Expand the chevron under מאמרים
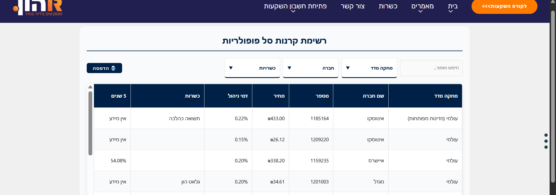Image resolution: width=556 pixels, height=195 pixels. click(421, 12)
